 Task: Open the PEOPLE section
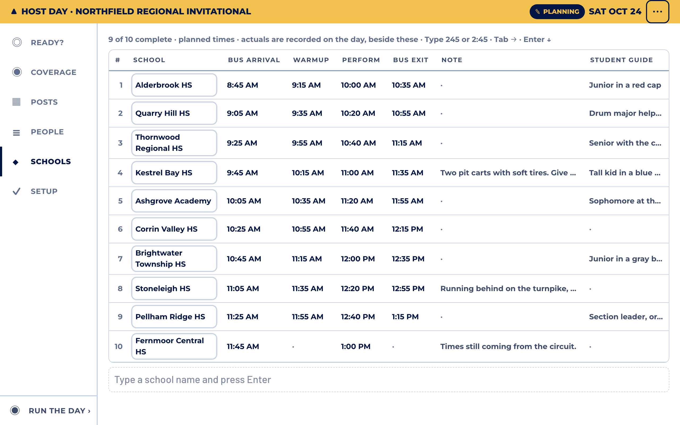click(x=48, y=132)
